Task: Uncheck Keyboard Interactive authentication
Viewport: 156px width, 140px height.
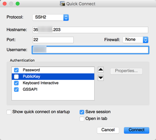Action: (16, 83)
